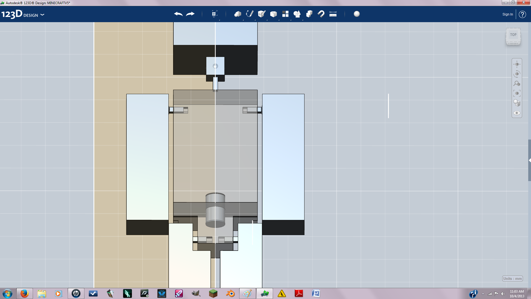Select the Orbit navigation tool
531x299 pixels.
517,74
